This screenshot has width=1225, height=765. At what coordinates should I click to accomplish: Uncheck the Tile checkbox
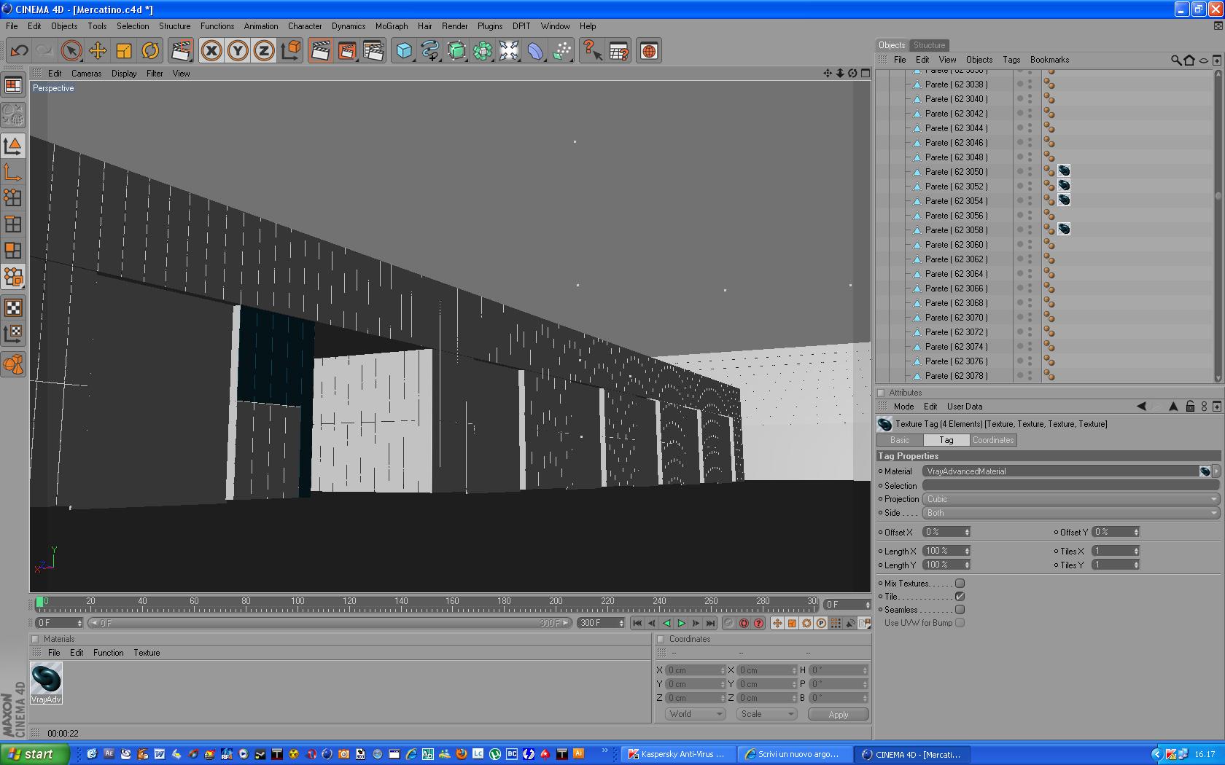(x=960, y=596)
